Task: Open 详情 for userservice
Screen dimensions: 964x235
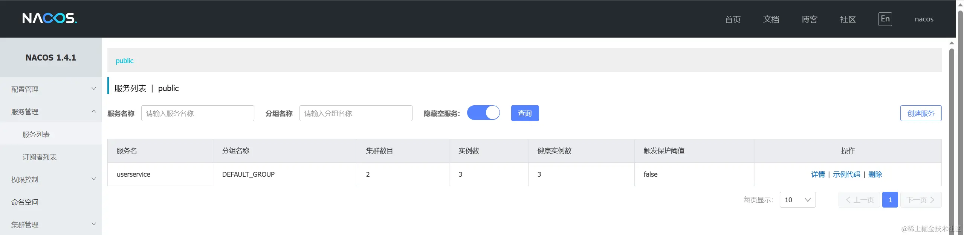Action: 818,174
